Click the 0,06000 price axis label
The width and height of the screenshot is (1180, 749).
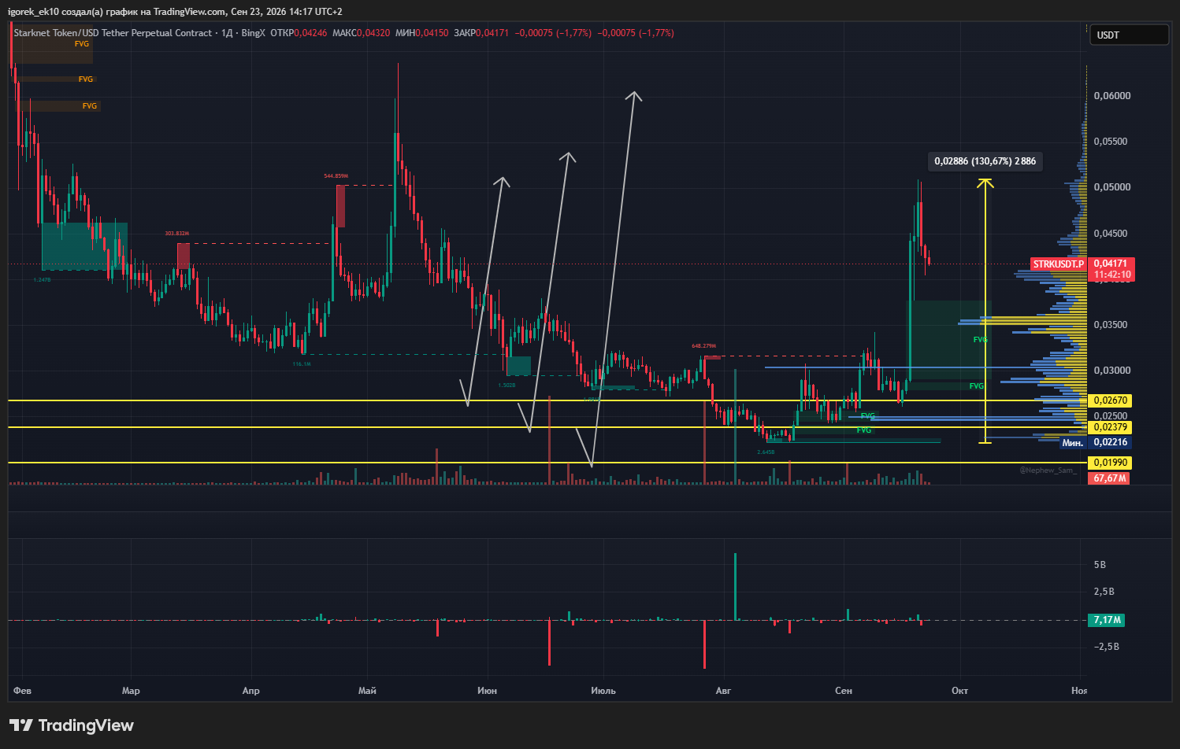tap(1112, 96)
